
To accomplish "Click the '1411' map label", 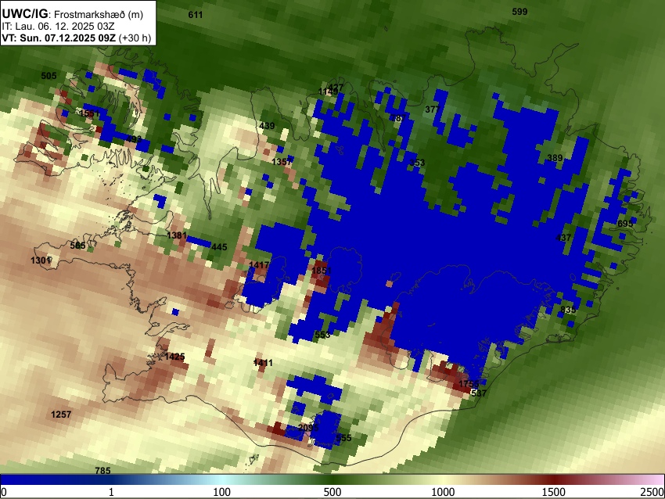I will [263, 363].
